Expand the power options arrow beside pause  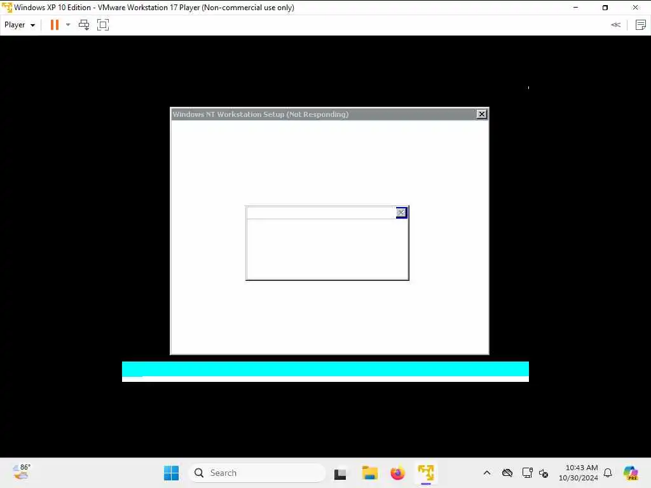[68, 25]
